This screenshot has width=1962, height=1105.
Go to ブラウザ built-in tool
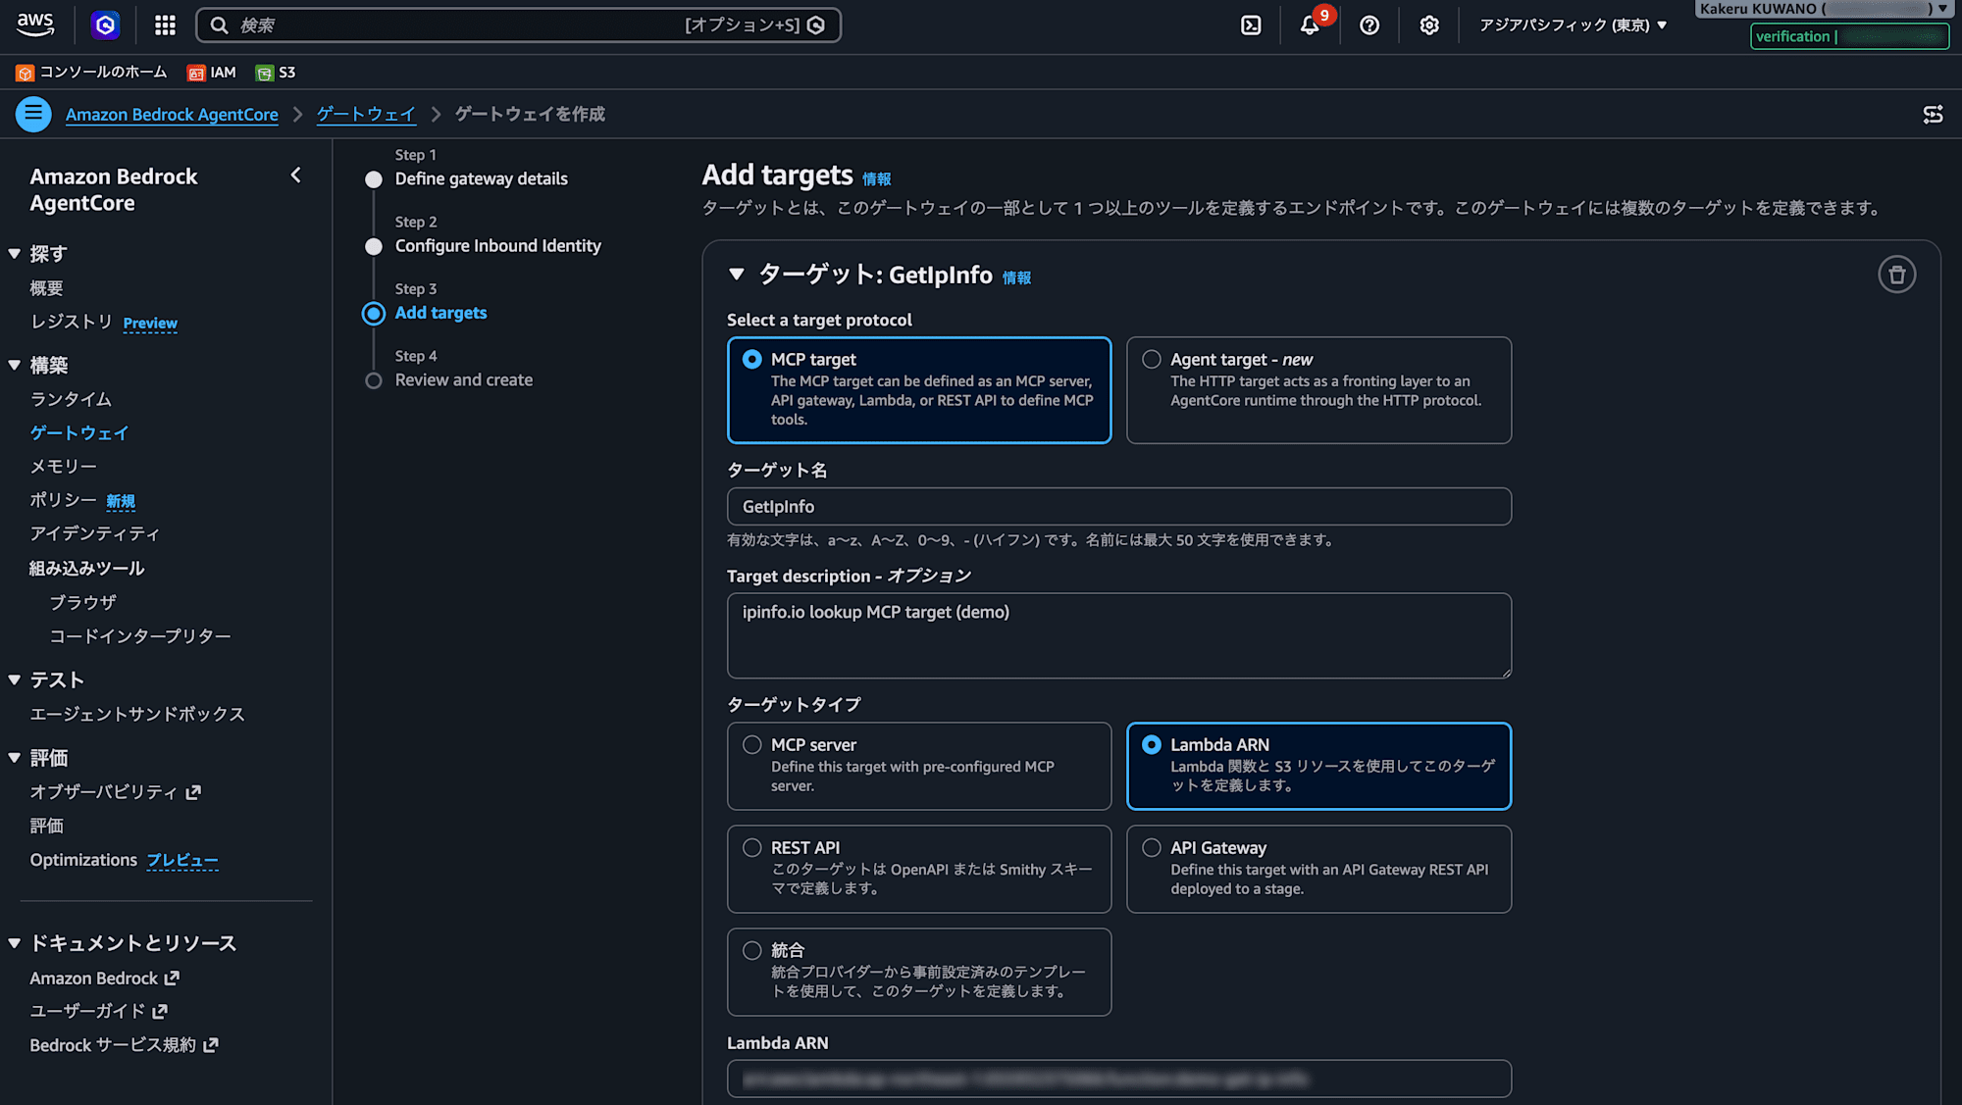click(x=82, y=602)
